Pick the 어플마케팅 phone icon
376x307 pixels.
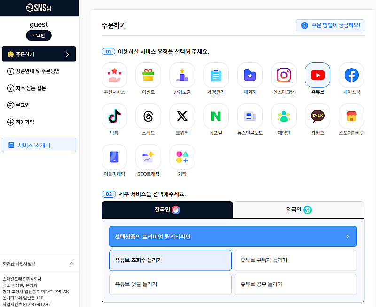(114, 157)
